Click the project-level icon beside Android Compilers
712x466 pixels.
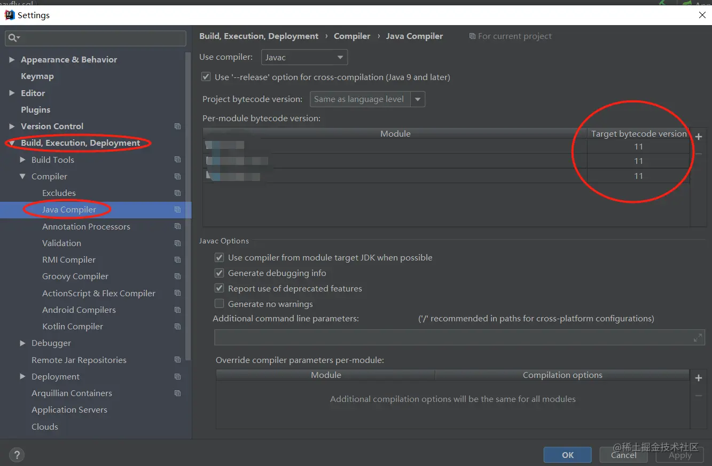tap(178, 310)
